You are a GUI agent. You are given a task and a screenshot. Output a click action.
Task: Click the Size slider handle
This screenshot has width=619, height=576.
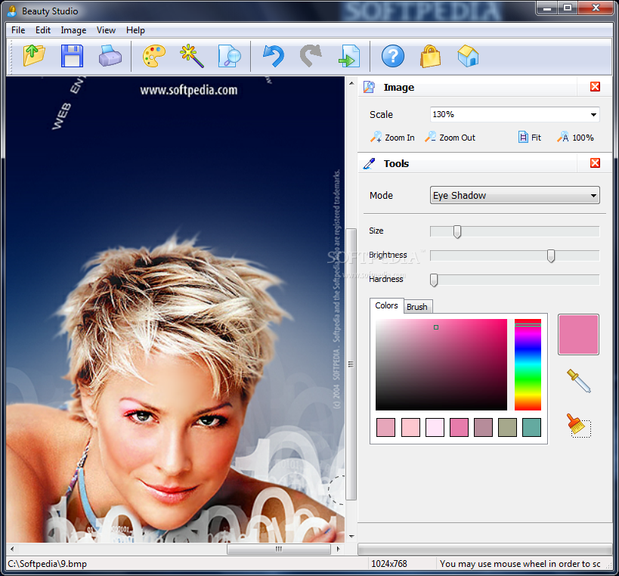(x=457, y=232)
